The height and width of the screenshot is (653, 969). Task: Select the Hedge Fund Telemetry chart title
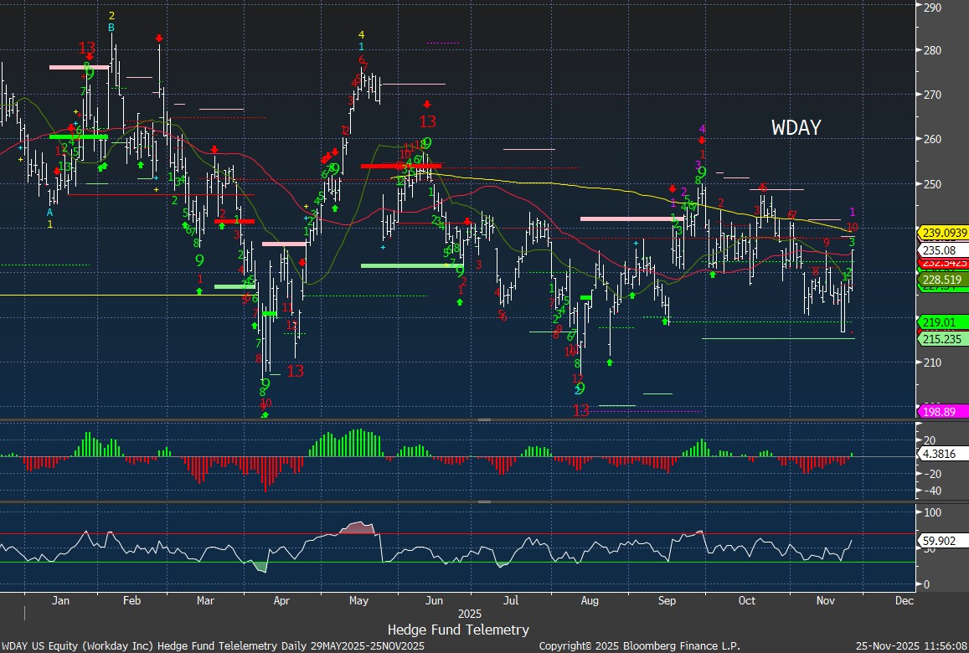(458, 630)
